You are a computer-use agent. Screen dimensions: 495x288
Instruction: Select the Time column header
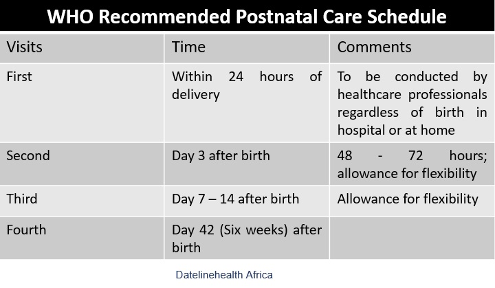tap(247, 48)
